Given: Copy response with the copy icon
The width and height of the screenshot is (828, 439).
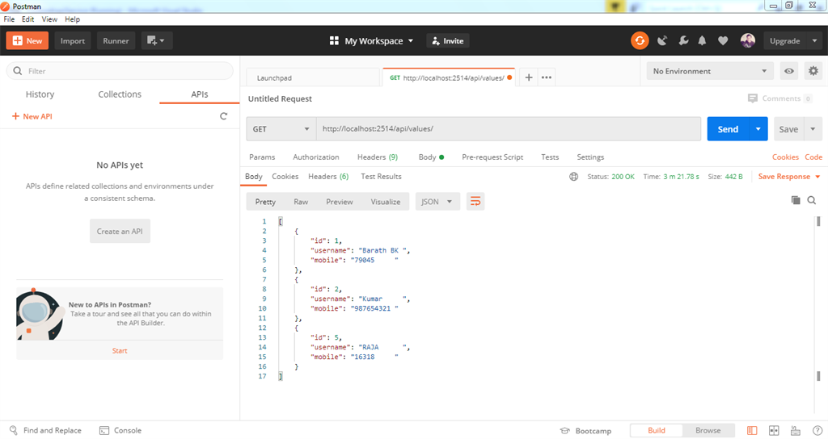Looking at the screenshot, I should [x=795, y=200].
